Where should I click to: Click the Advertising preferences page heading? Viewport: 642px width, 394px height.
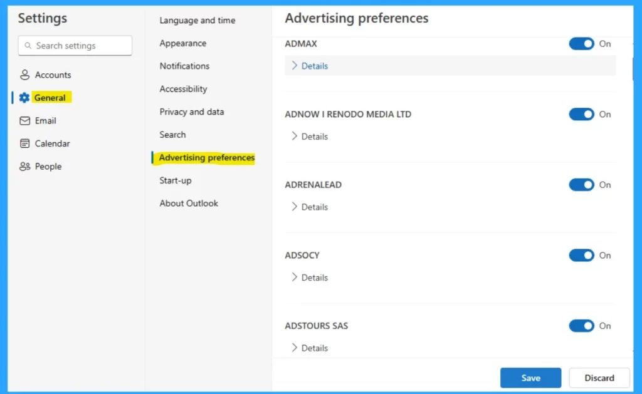(357, 18)
